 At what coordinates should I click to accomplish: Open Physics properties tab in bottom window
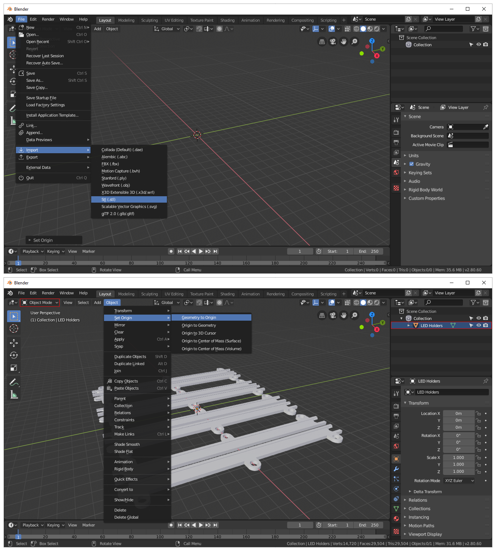396,489
